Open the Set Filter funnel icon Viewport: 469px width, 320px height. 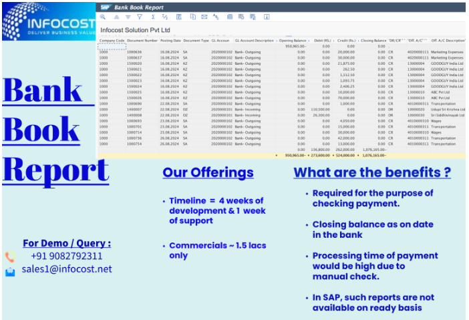click(x=140, y=17)
